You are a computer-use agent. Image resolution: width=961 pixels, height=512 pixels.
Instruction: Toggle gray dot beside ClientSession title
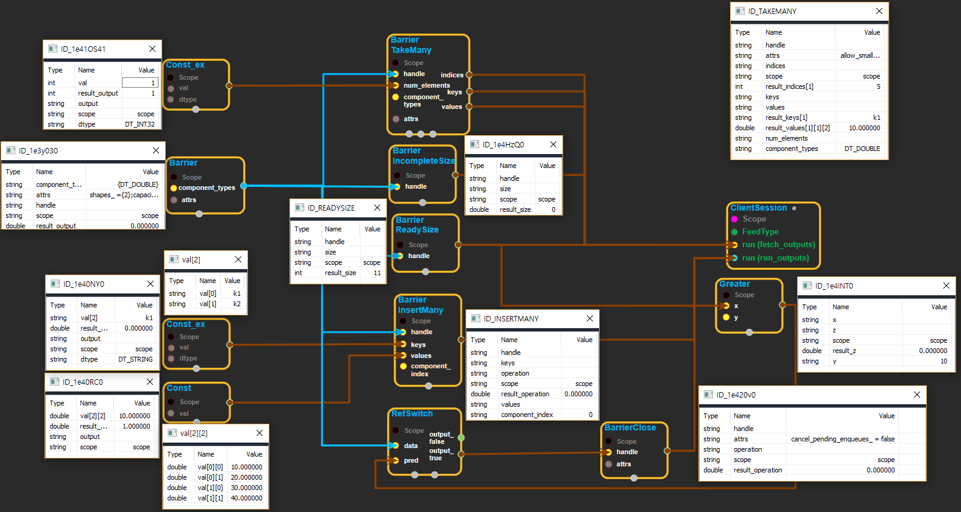(794, 208)
